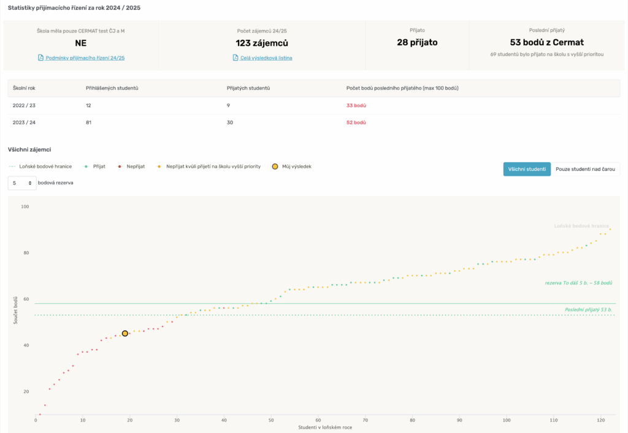Click the red 52 bodů value

(356, 122)
